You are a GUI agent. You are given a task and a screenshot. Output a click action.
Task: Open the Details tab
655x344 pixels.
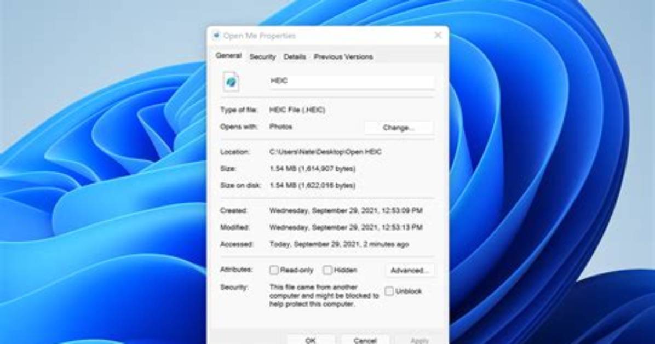(x=295, y=57)
